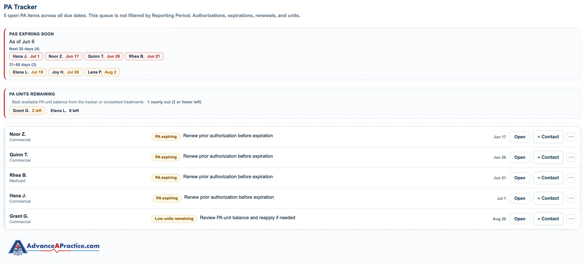Open Noor Z.'s PA item
The height and width of the screenshot is (264, 584).
coord(520,137)
